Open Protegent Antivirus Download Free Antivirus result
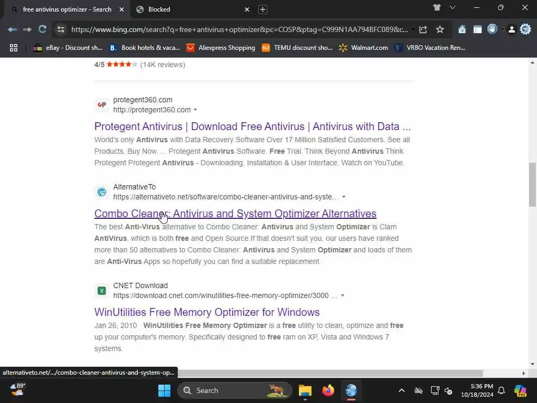 252,126
